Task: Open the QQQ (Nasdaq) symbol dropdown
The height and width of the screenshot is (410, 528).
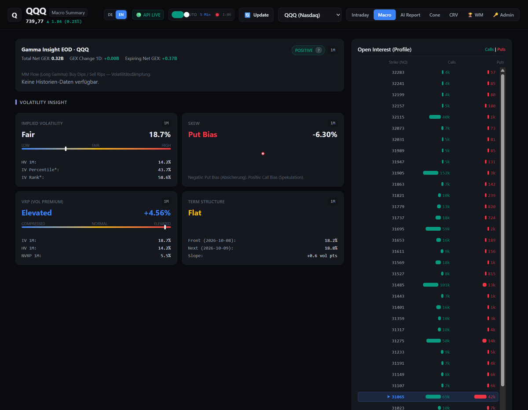Action: (x=310, y=15)
